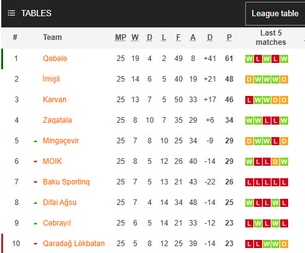This screenshot has width=305, height=253.
Task: Click the MP column header
Action: 121,37
